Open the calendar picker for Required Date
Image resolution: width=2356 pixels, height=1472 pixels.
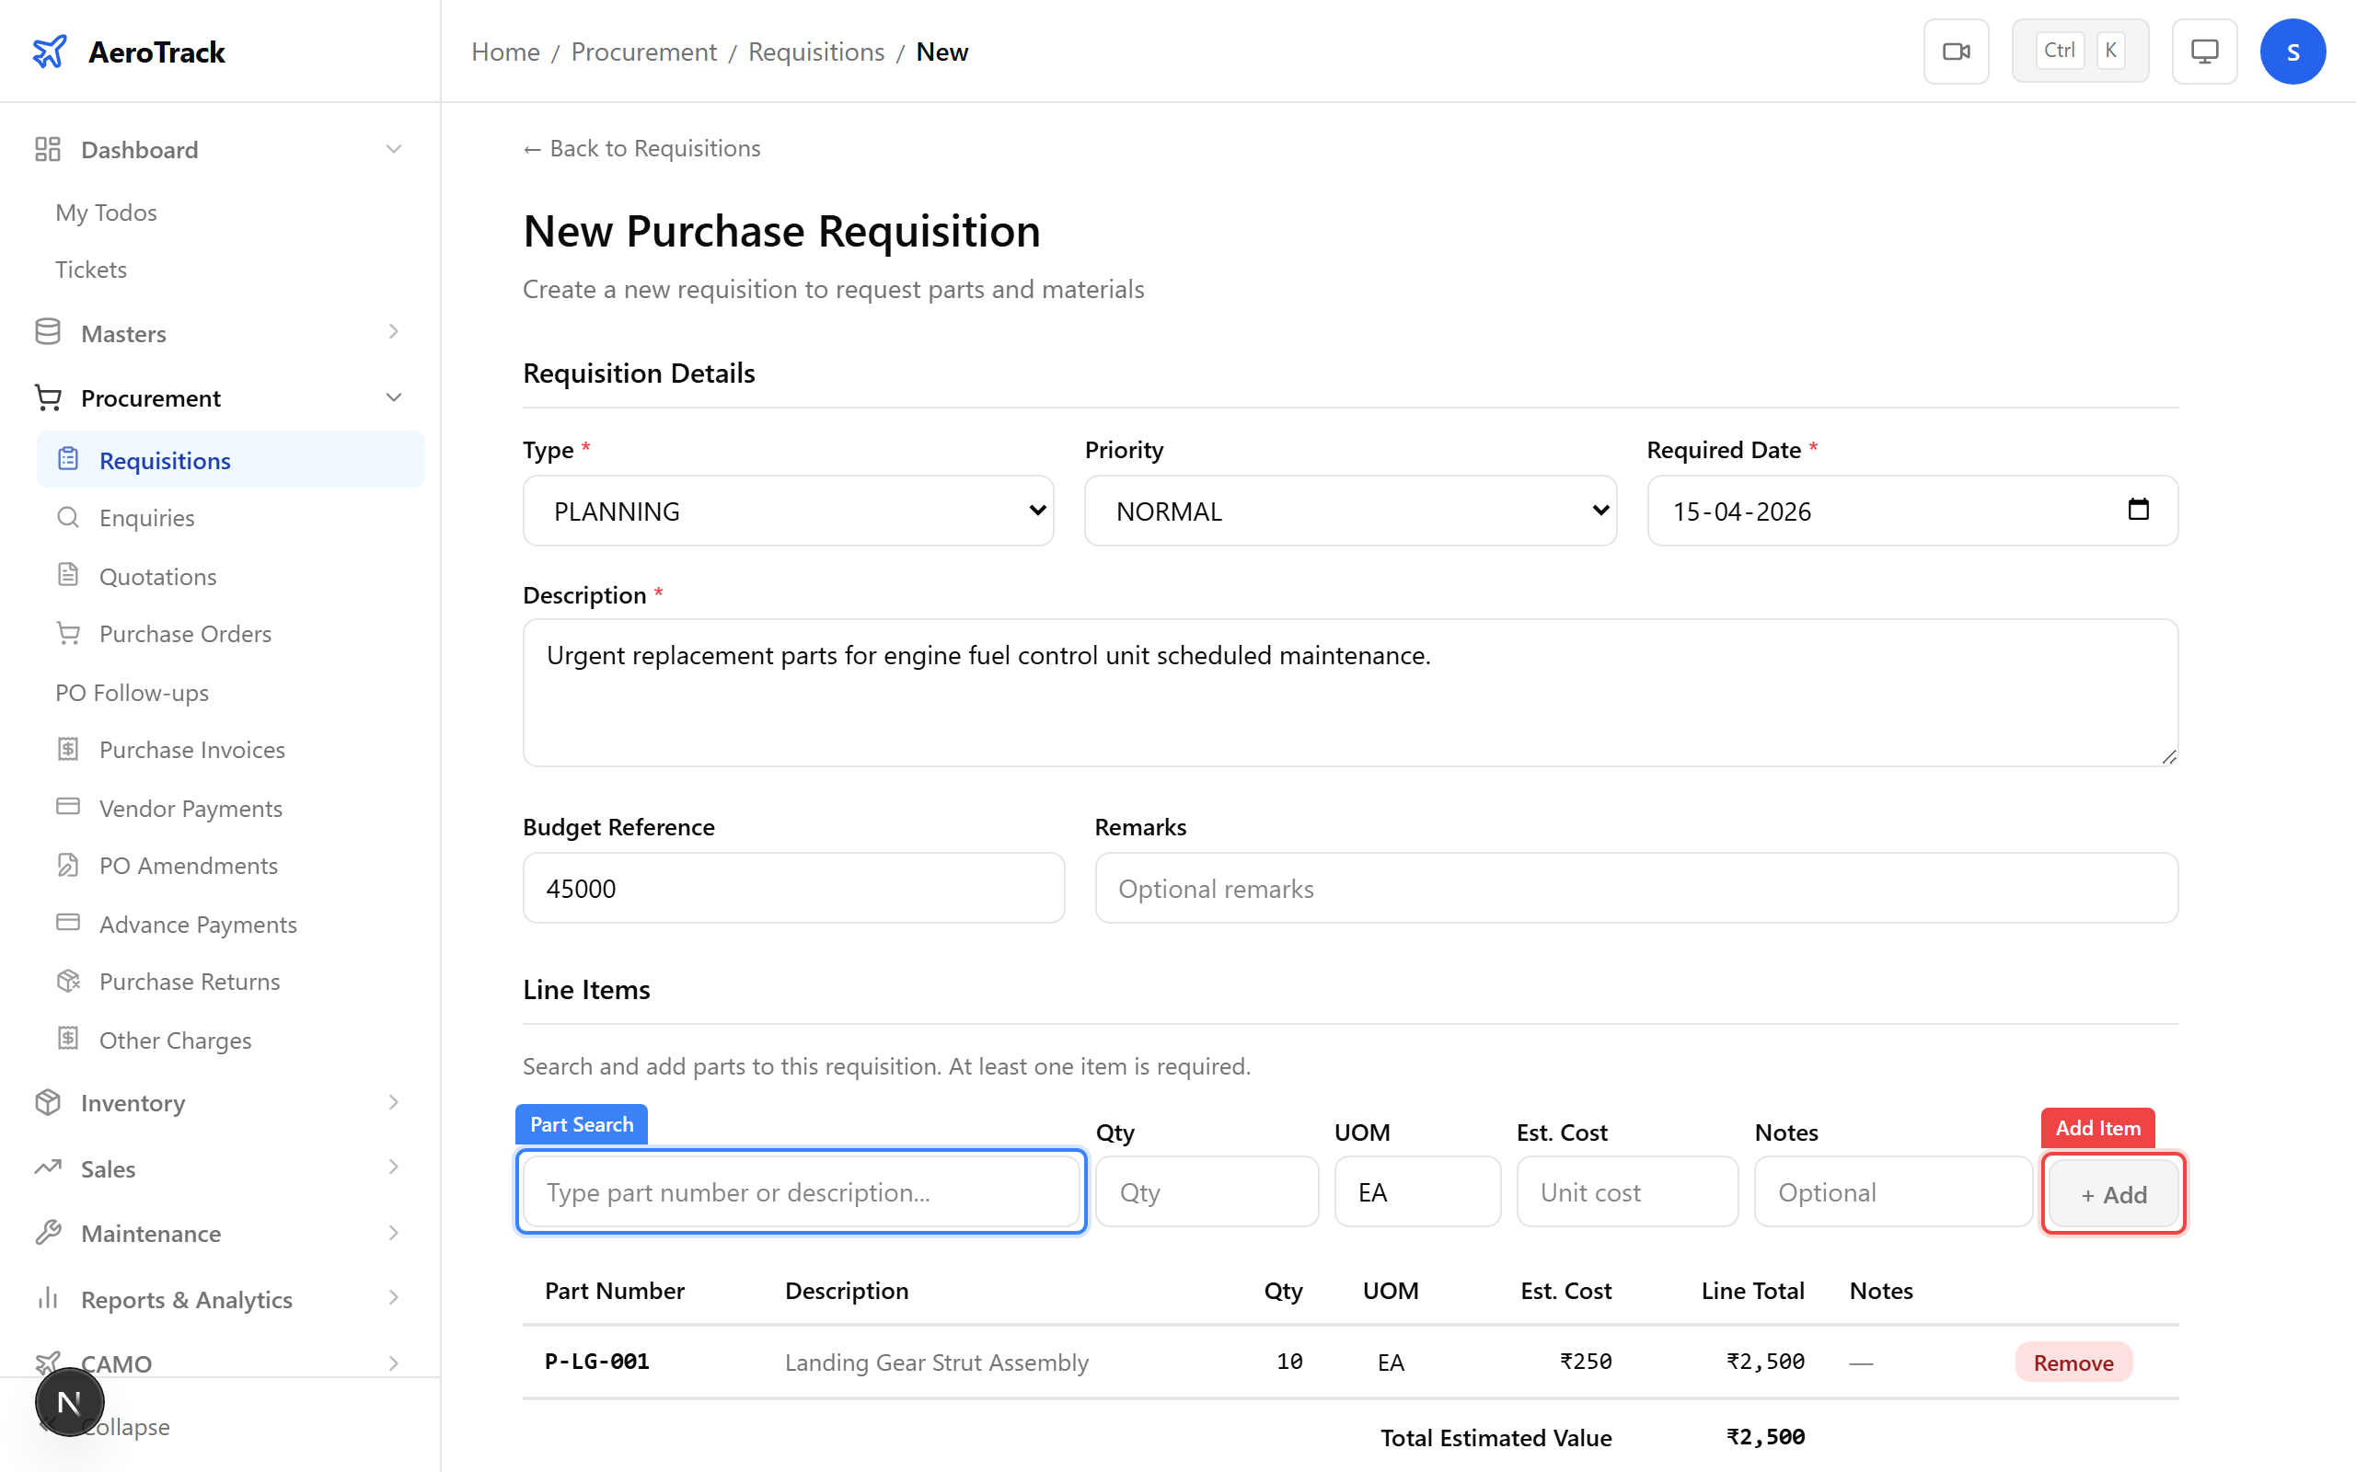coord(2139,510)
